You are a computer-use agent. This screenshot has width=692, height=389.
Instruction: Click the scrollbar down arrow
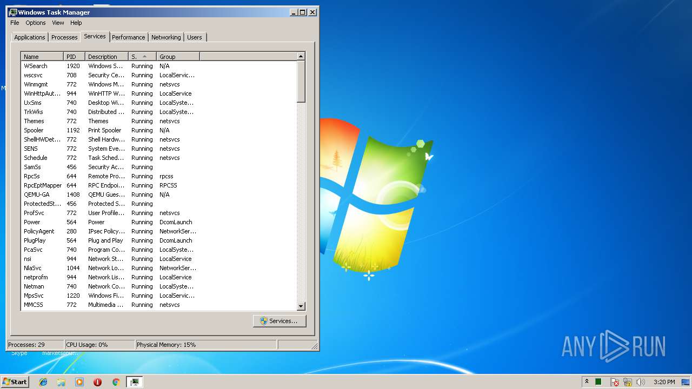tap(301, 306)
